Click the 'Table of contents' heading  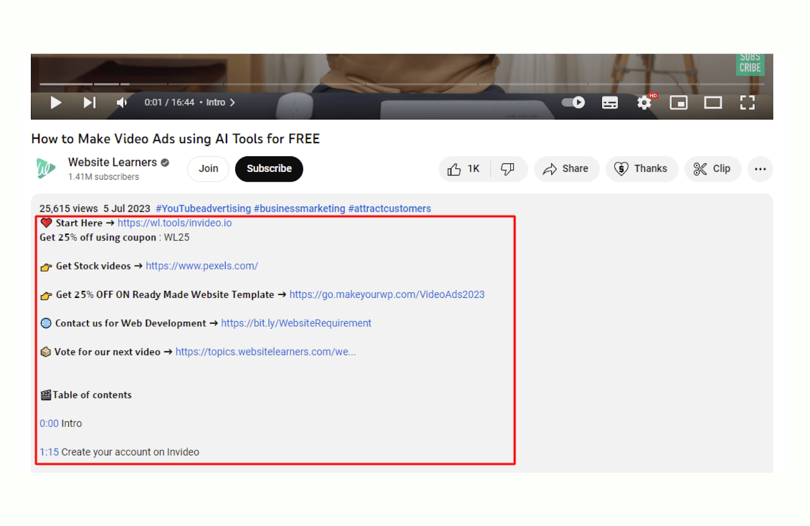92,395
